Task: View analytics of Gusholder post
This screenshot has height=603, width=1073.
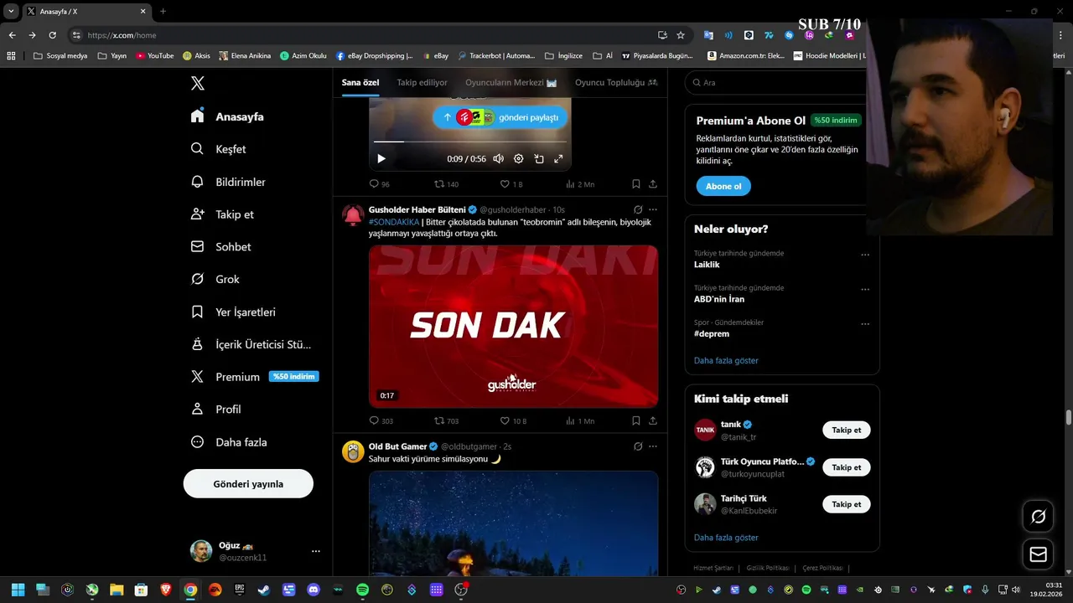Action: point(580,420)
